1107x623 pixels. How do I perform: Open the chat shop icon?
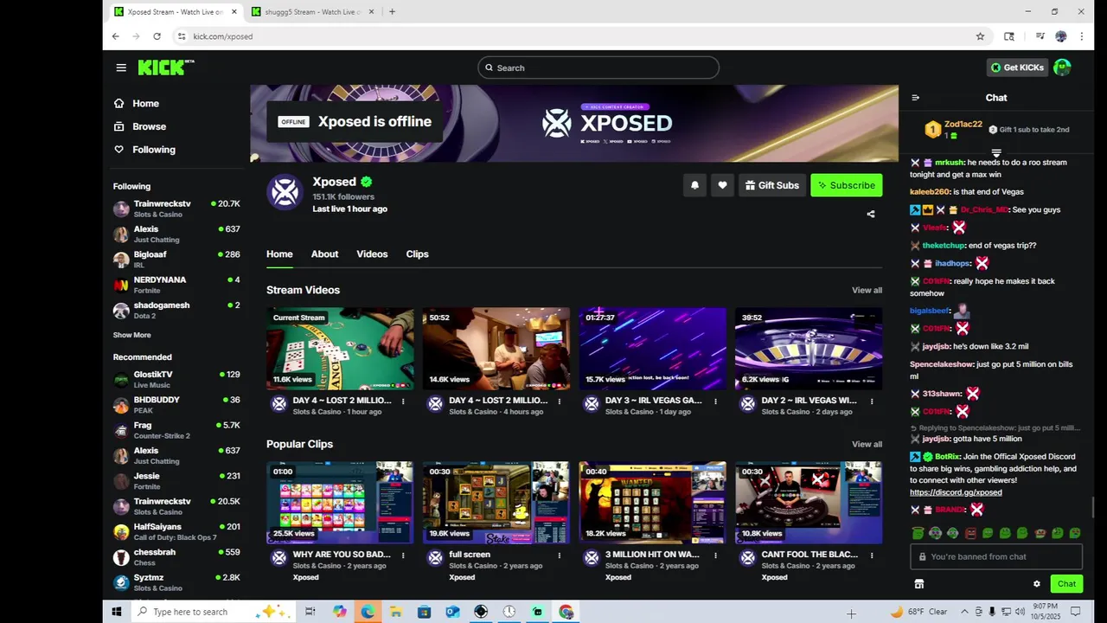(x=919, y=584)
